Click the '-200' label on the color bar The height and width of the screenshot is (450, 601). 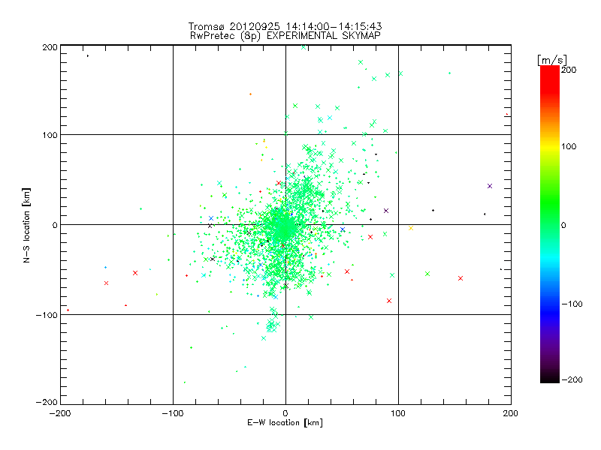[x=572, y=379]
